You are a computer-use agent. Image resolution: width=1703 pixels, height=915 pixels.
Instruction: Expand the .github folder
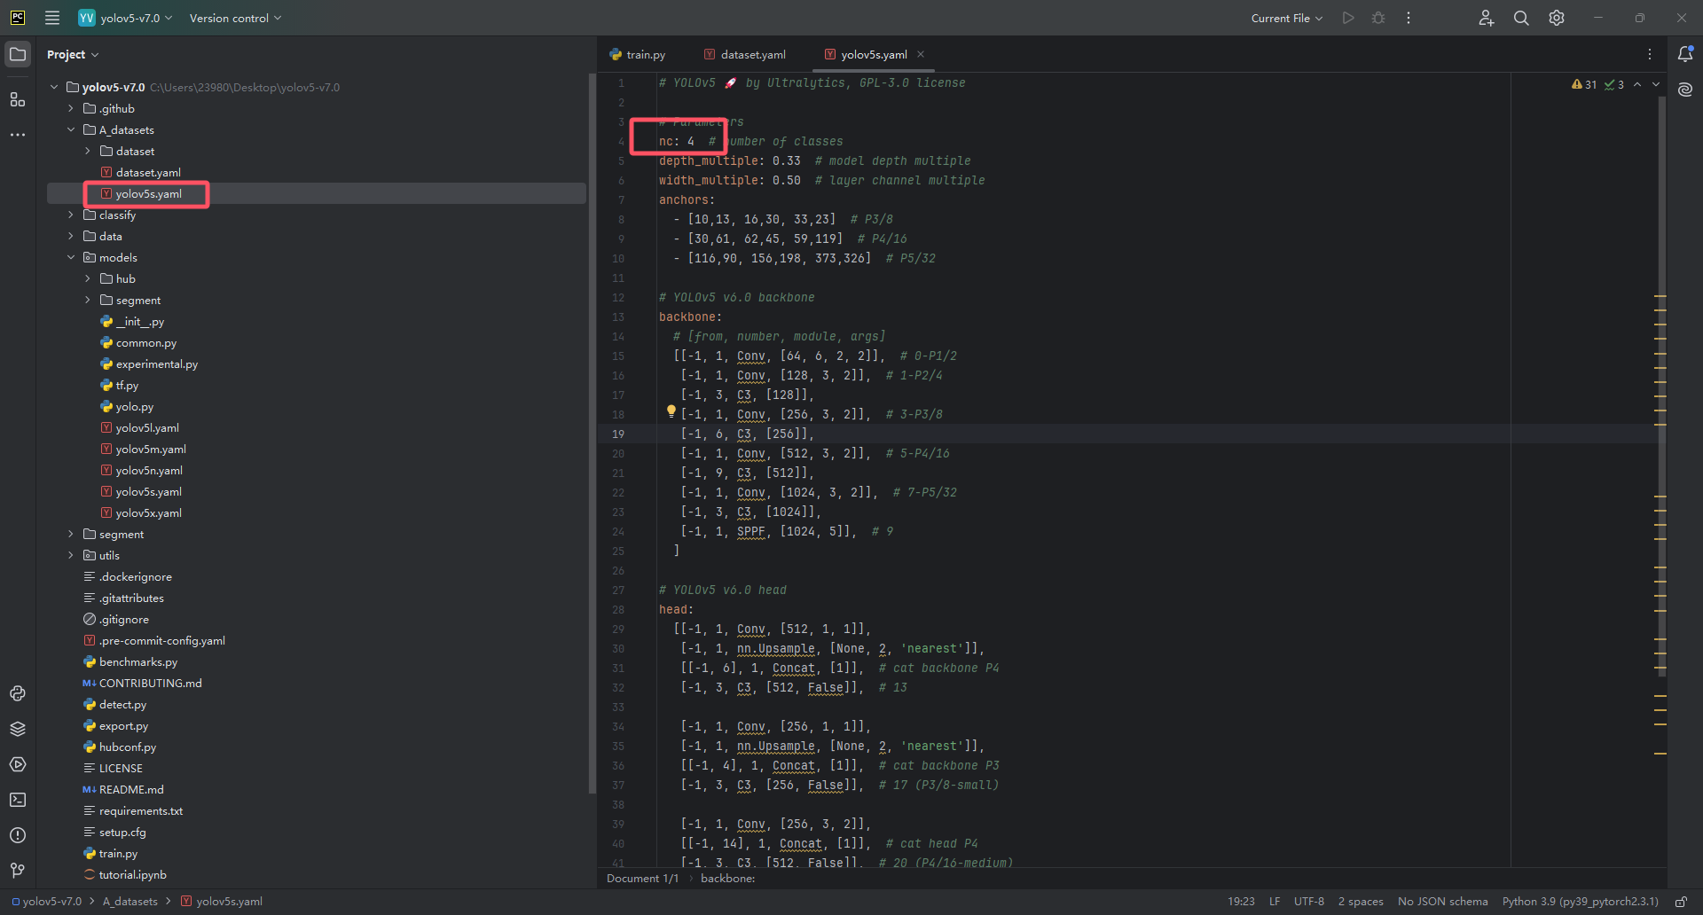point(71,108)
